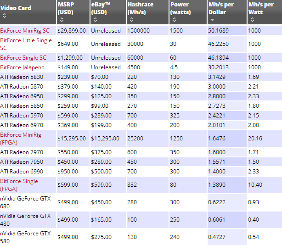Select the nVidia GeForce GTX 680 cell
This screenshot has width=282, height=245.
[x=28, y=202]
